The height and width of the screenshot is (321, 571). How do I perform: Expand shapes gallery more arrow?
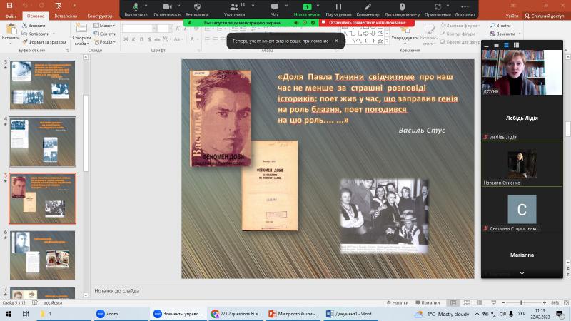tap(387, 41)
